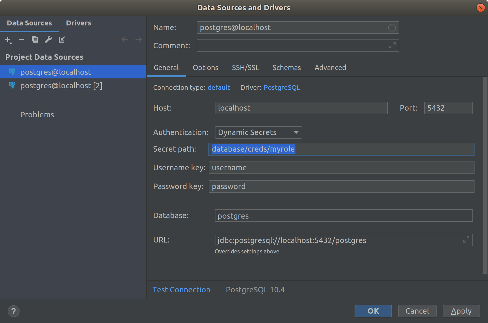Select postgres@localhost [2] data source
This screenshot has height=323, width=488.
(73, 85)
